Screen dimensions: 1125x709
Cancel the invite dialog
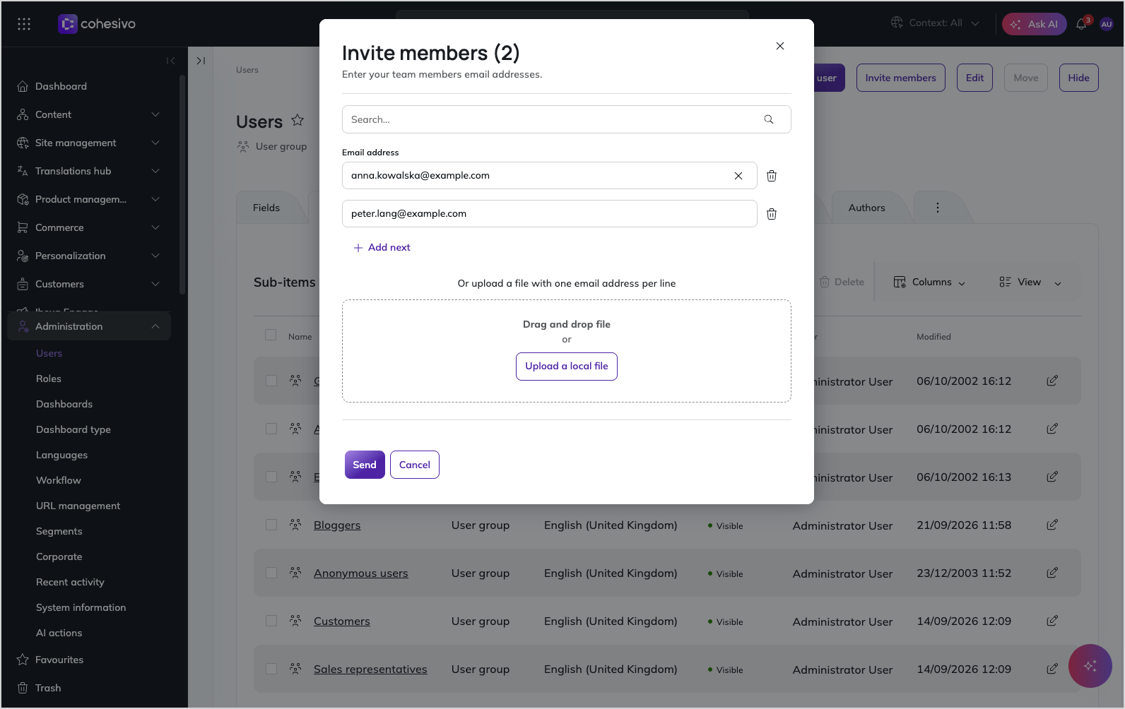point(415,465)
